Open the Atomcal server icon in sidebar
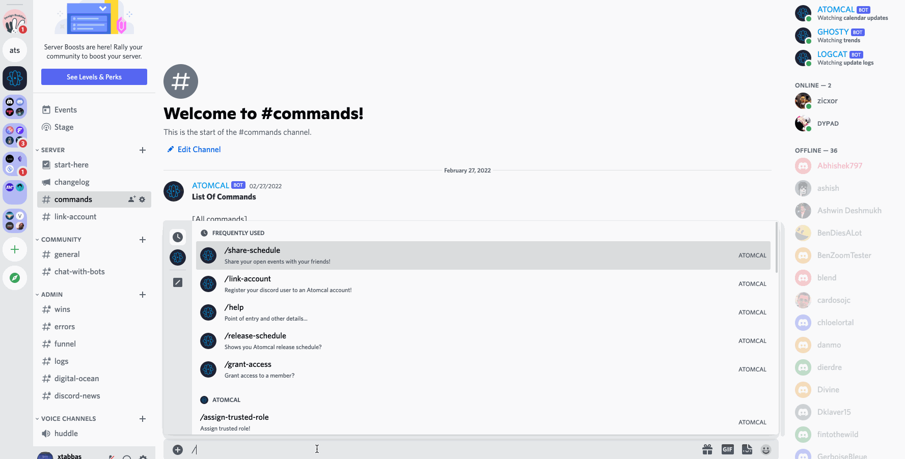The width and height of the screenshot is (905, 459). pyautogui.click(x=15, y=78)
